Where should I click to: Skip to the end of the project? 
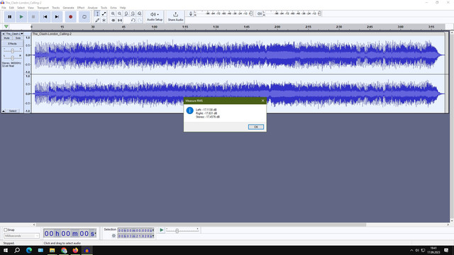pos(57,17)
